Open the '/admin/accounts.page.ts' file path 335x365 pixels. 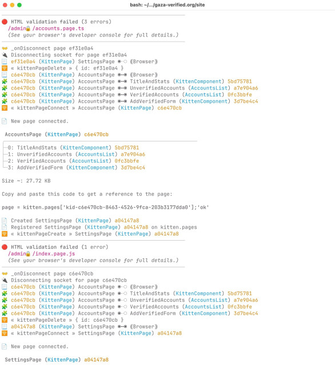point(46,29)
